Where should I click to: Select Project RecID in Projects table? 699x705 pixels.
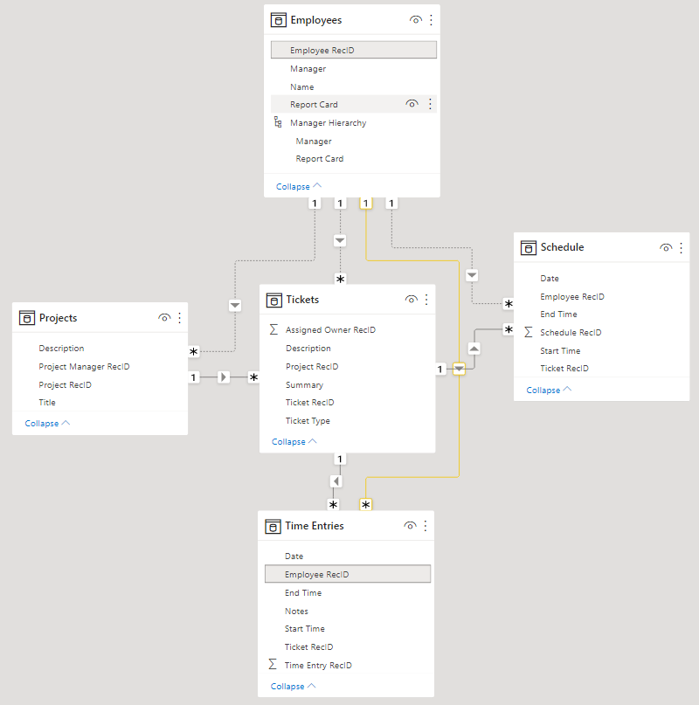pyautogui.click(x=65, y=385)
